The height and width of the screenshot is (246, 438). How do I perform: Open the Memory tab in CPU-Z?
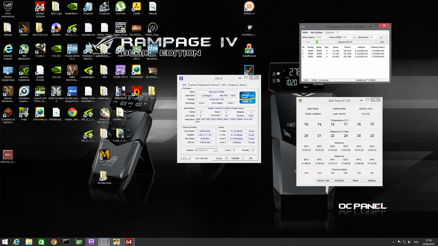(215, 85)
